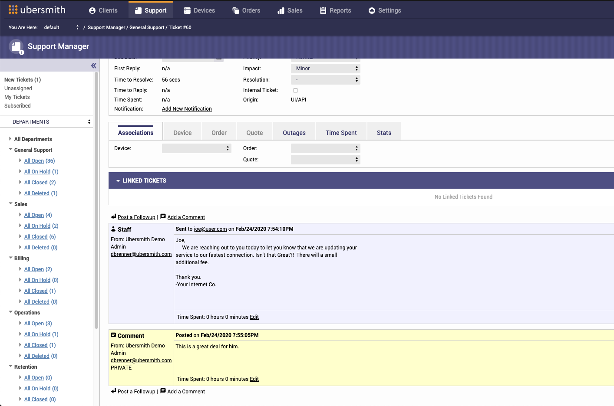
Task: Open the Clients menu in the top navbar
Action: pos(103,10)
